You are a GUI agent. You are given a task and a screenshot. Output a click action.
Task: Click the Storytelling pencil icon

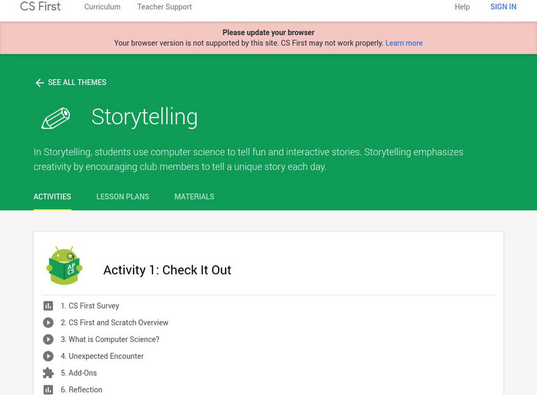coord(56,118)
